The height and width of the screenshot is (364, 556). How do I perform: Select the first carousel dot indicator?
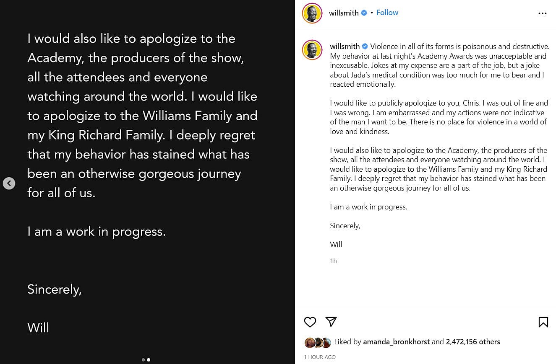pyautogui.click(x=143, y=360)
